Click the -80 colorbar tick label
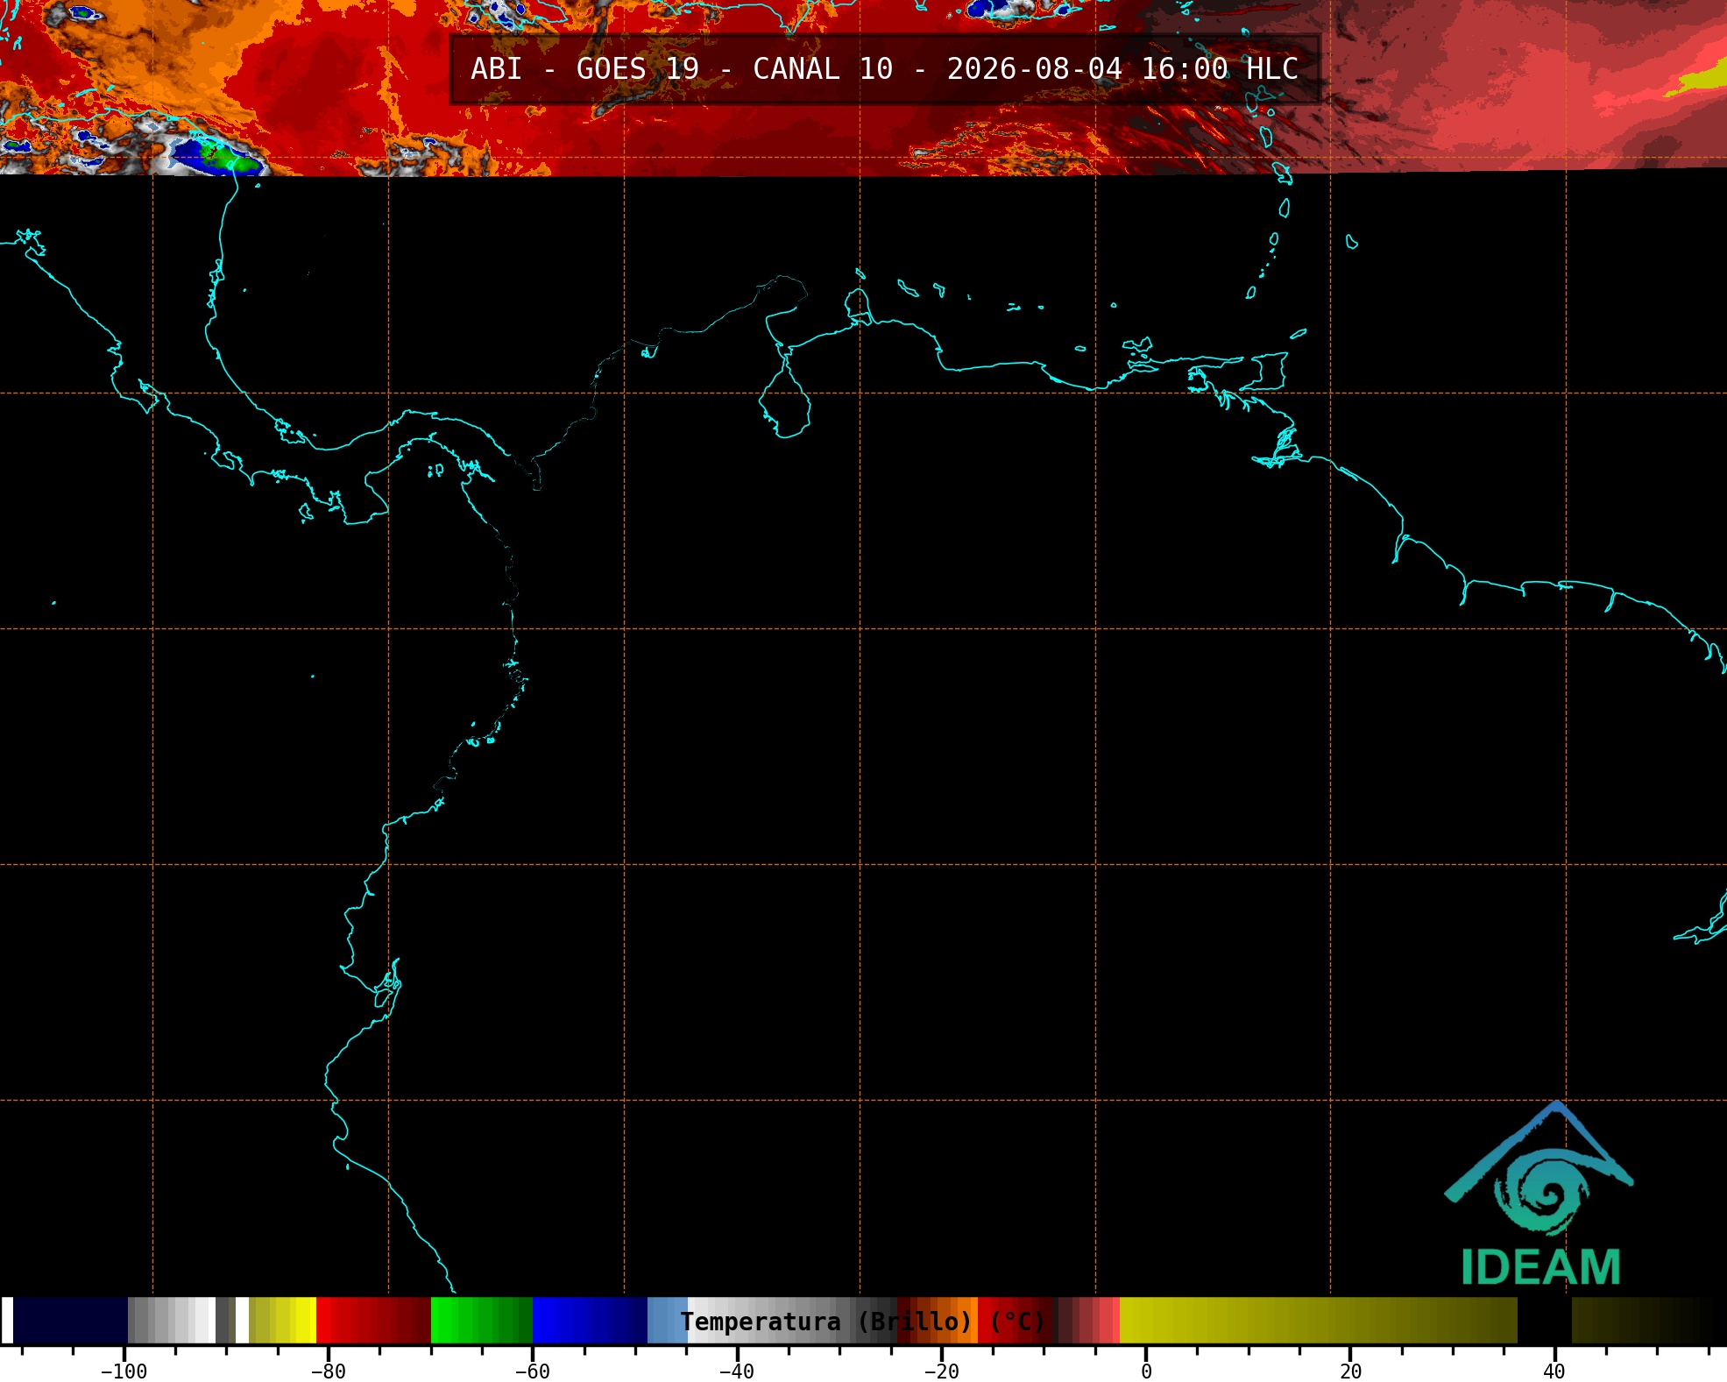Image resolution: width=1727 pixels, height=1382 pixels. pyautogui.click(x=328, y=1371)
